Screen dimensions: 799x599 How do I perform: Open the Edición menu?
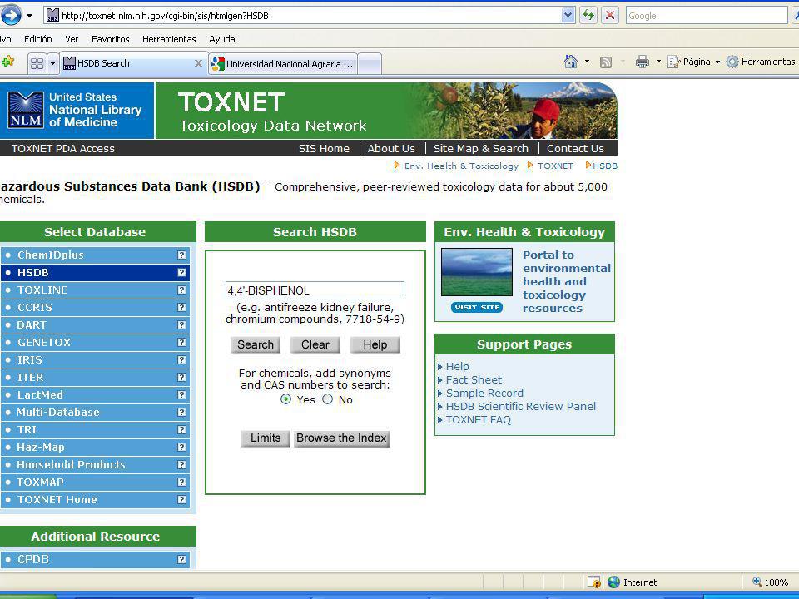pyautogui.click(x=38, y=39)
